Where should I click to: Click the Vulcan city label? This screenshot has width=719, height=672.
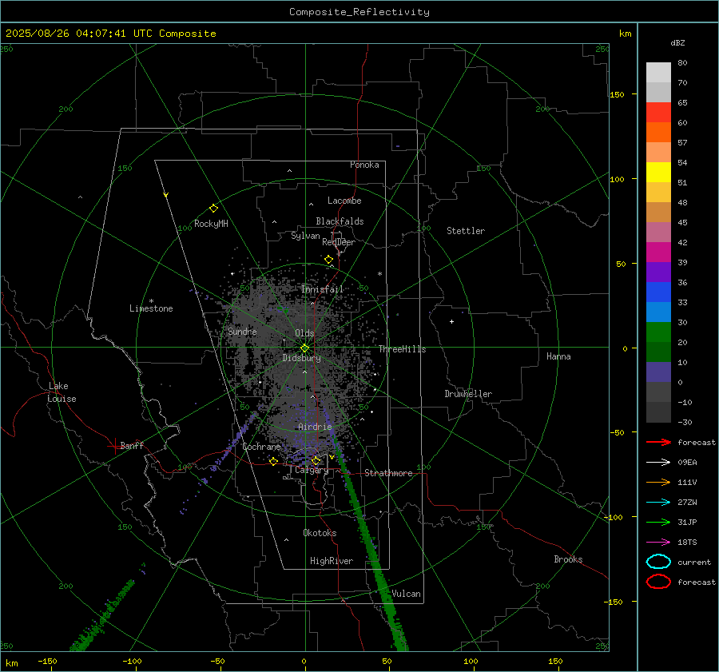[406, 594]
